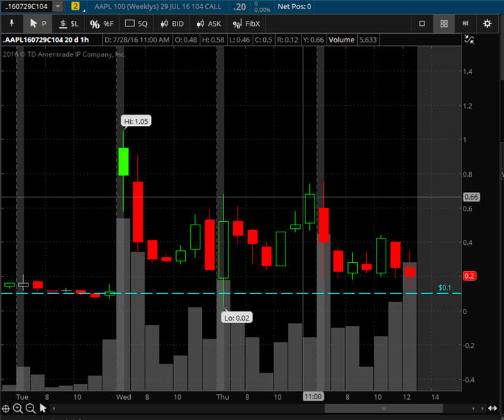The width and height of the screenshot is (504, 420).
Task: Click the scrollbar step-left arrow near right
Action: pos(473,408)
